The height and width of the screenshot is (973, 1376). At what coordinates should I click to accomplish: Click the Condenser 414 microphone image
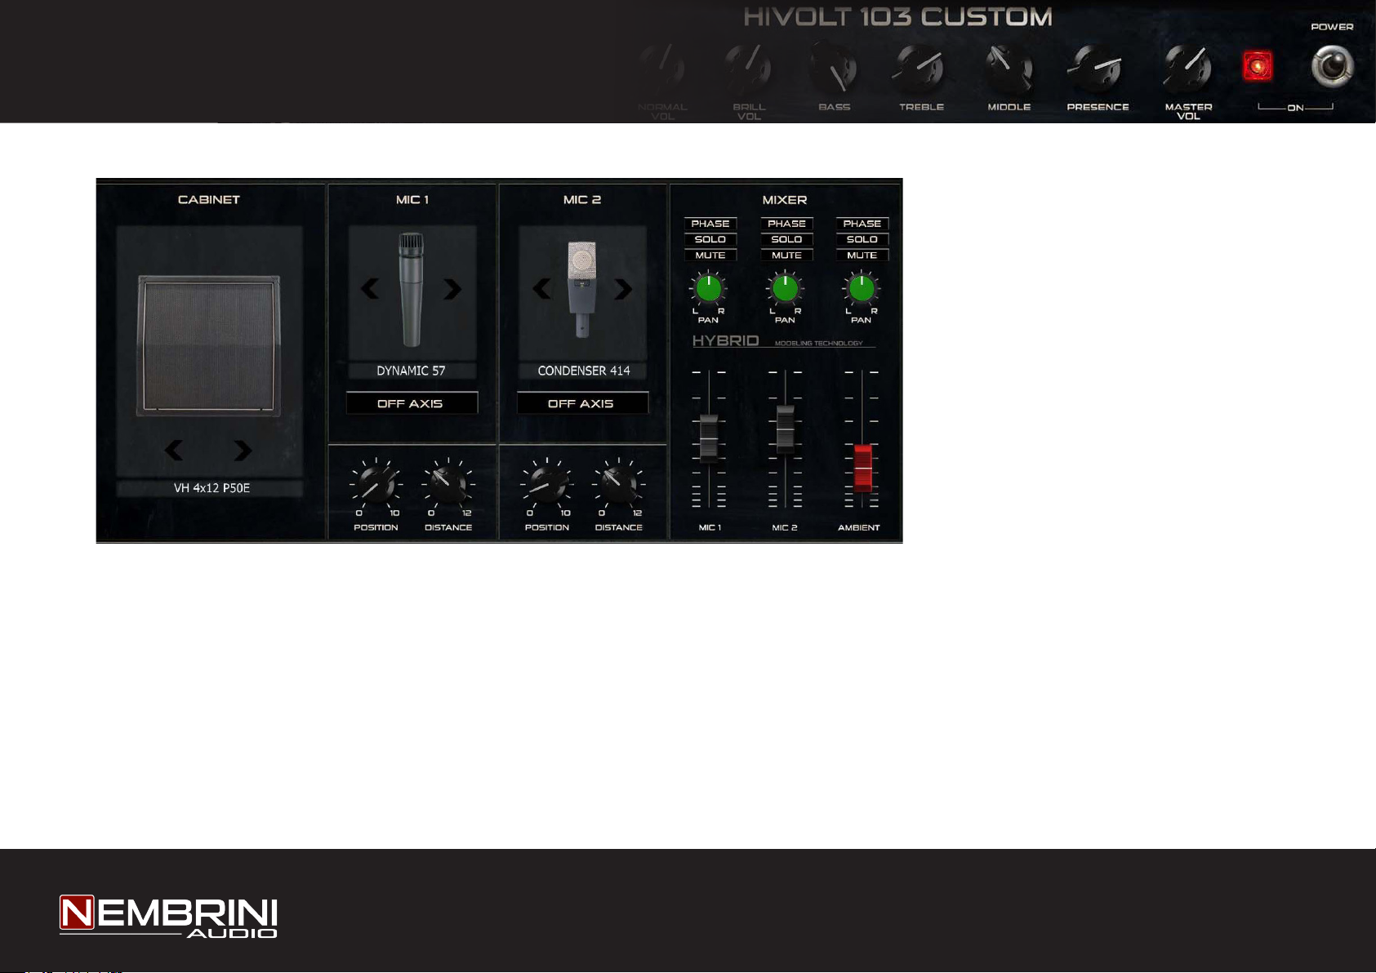point(582,290)
